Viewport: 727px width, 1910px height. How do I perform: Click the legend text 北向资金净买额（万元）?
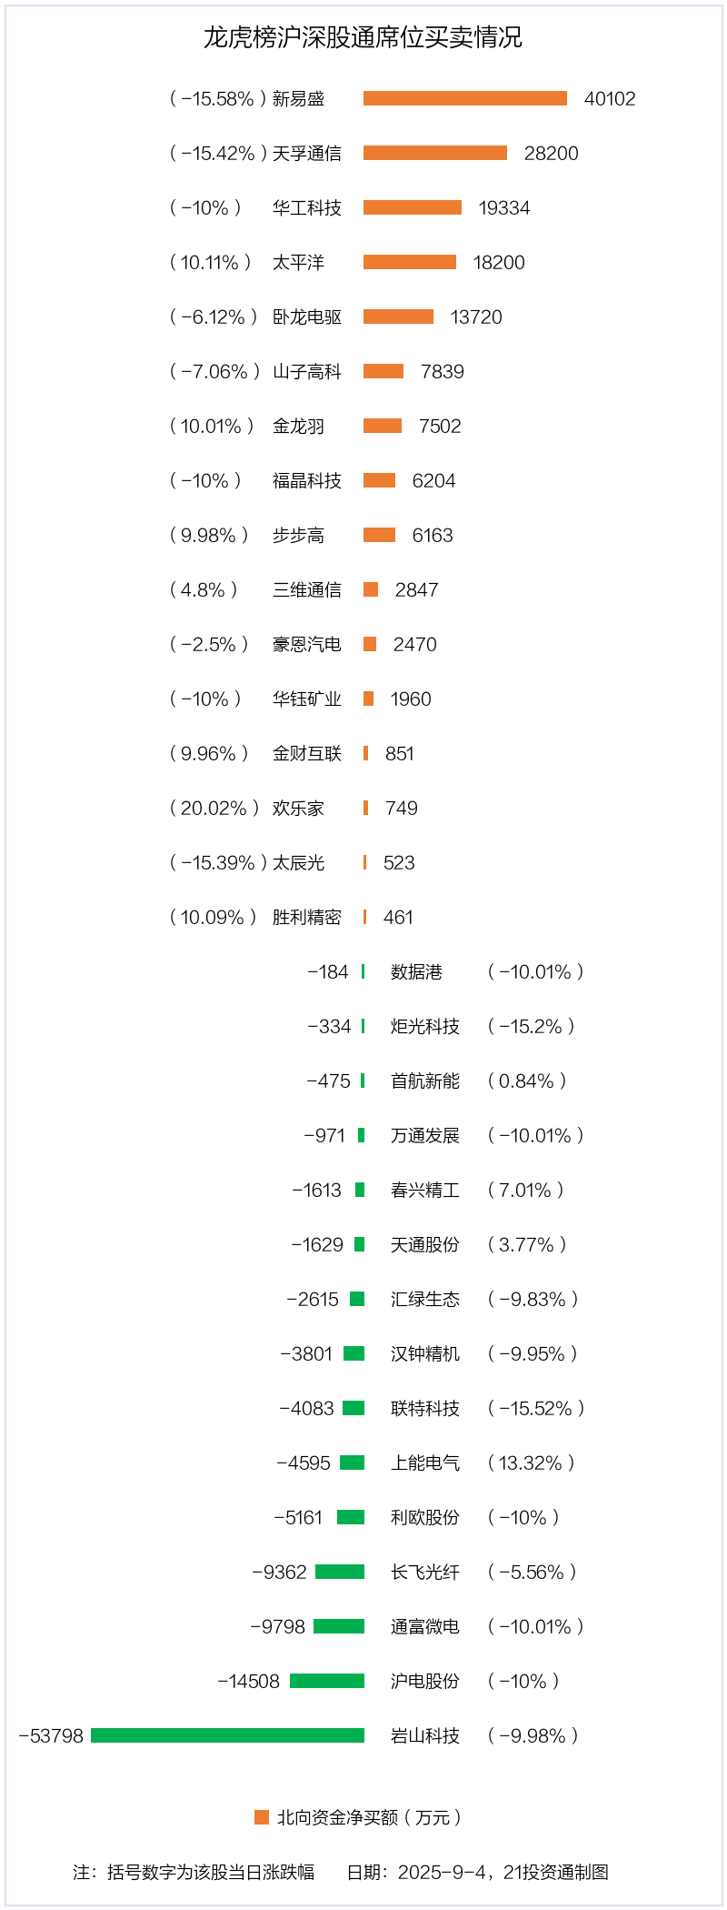tap(370, 1817)
